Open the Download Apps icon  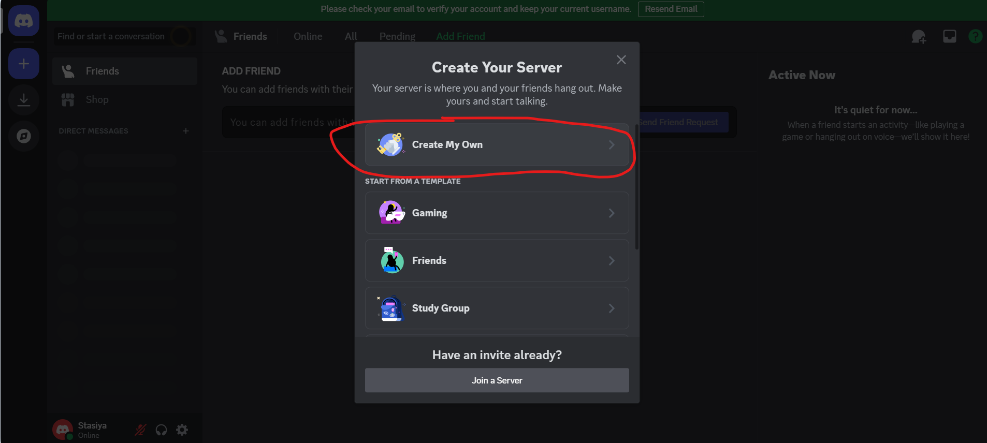coord(24,100)
